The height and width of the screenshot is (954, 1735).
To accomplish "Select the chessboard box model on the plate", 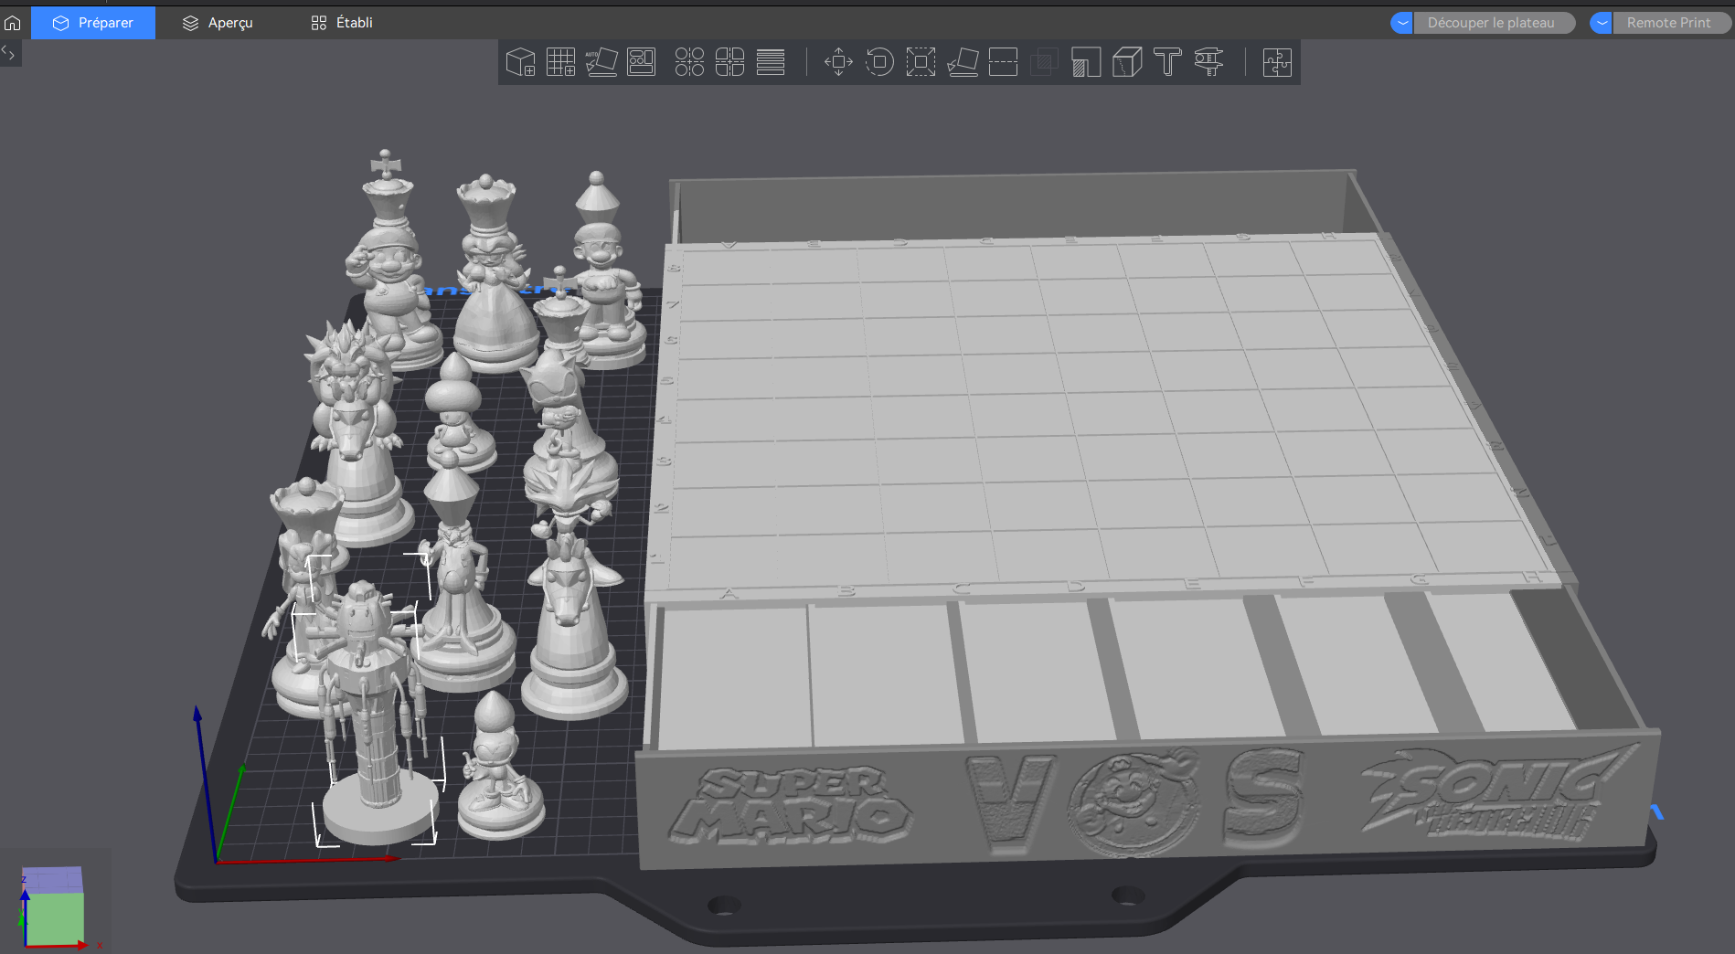I will (1097, 512).
